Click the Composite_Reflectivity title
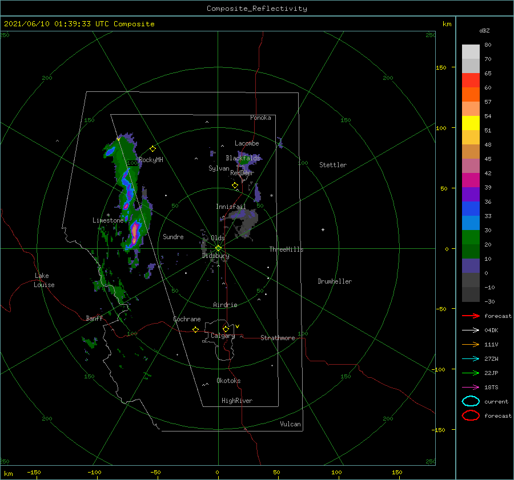 click(x=257, y=9)
